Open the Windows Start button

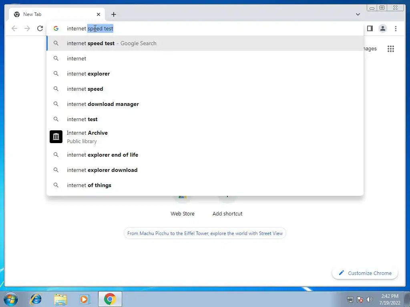[10, 299]
